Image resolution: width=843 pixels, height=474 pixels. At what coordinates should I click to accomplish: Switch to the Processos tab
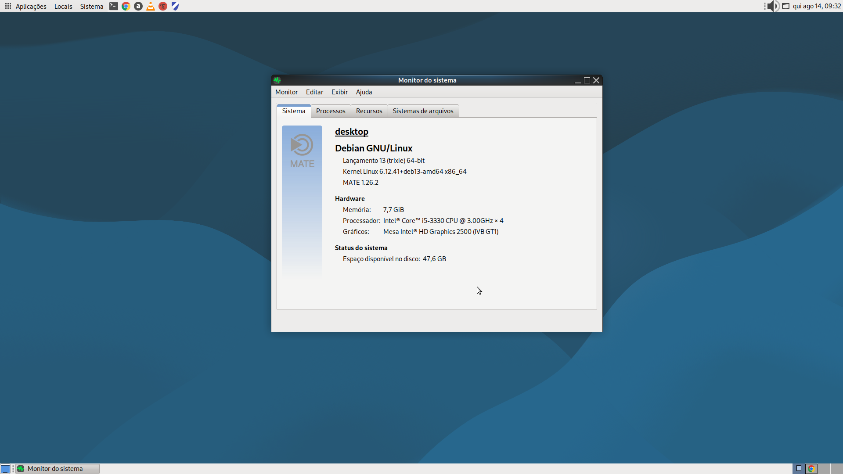coord(331,111)
